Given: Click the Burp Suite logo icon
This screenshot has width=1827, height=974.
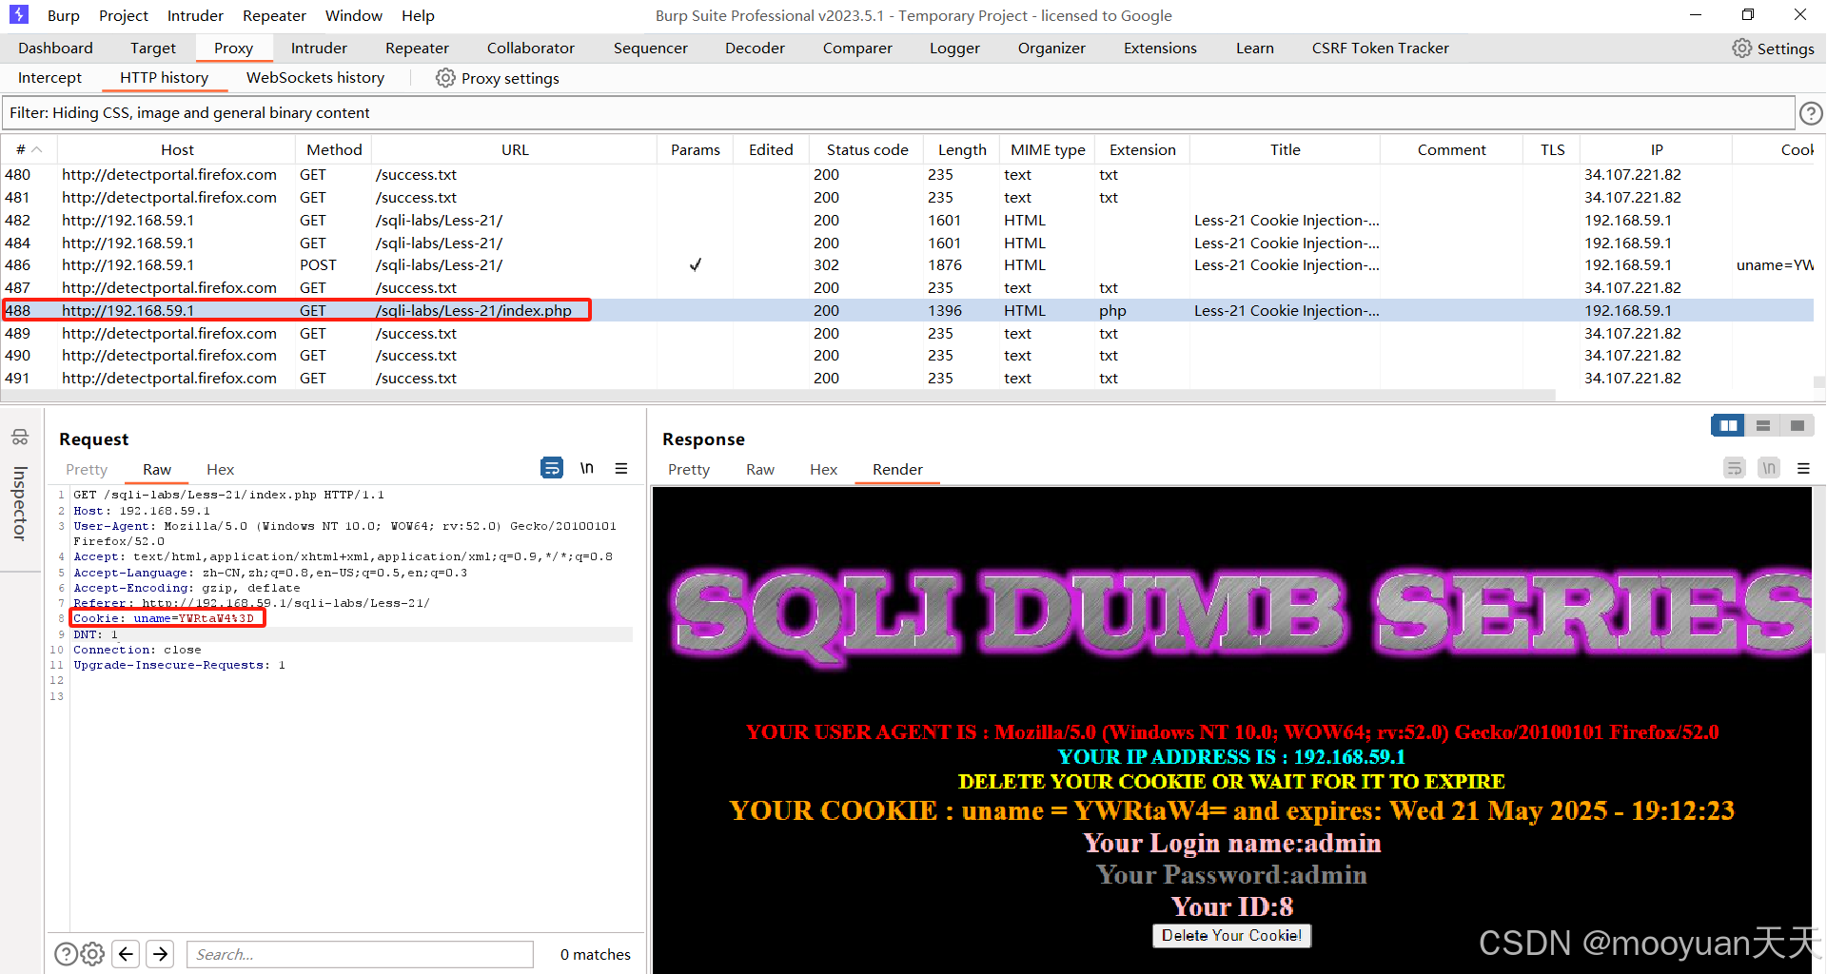Looking at the screenshot, I should point(18,14).
